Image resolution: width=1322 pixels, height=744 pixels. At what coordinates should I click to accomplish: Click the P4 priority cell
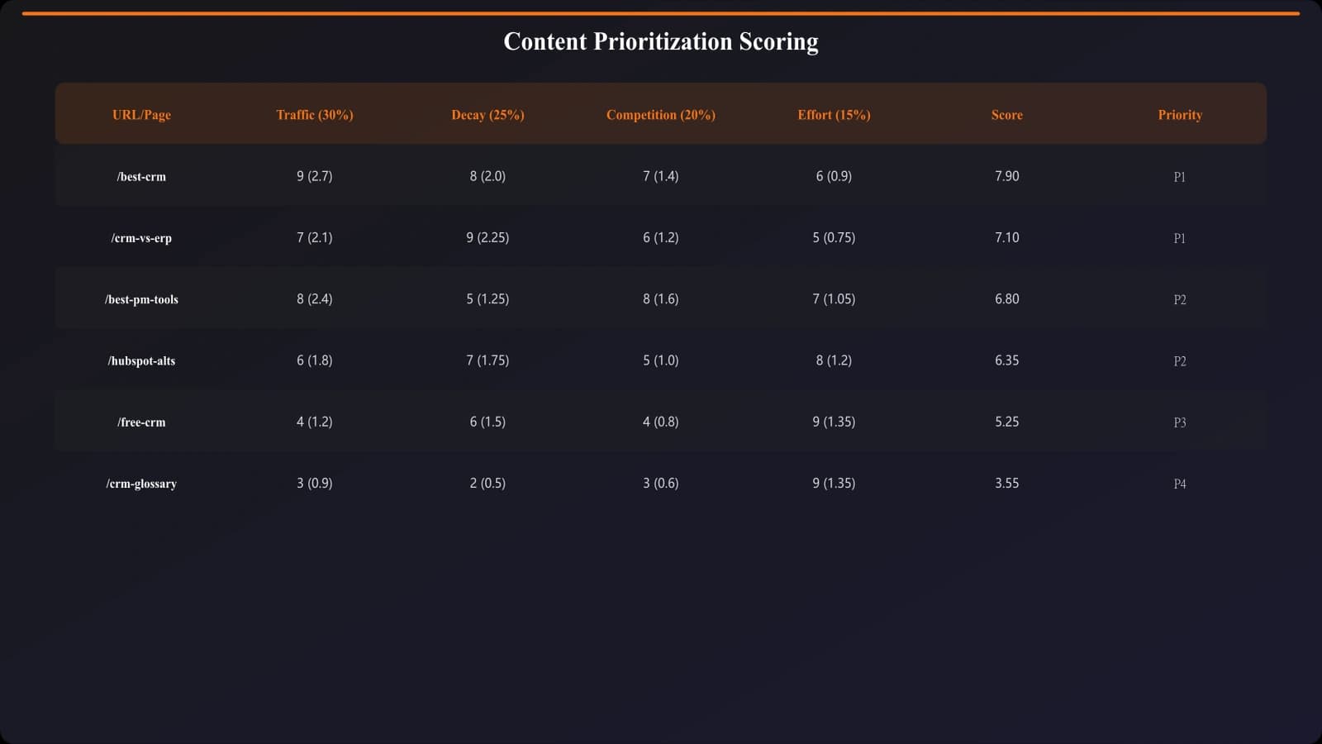pyautogui.click(x=1180, y=484)
